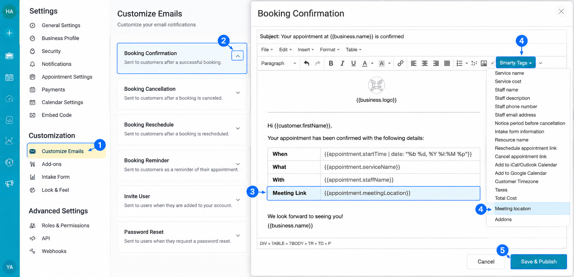Click the plus icon in the left sidebar
The width and height of the screenshot is (574, 277).
pyautogui.click(x=9, y=33)
